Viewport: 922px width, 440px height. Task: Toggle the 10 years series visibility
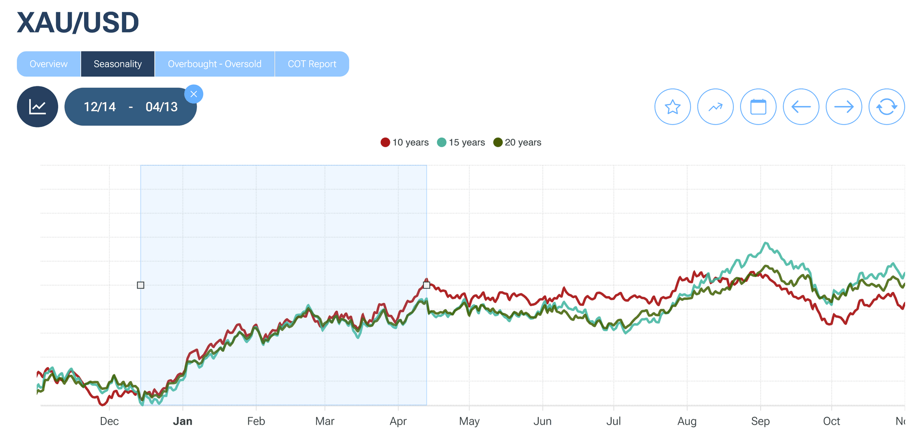point(404,142)
